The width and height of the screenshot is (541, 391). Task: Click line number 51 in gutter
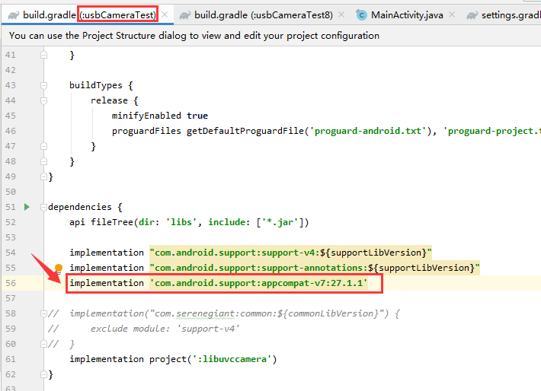[x=11, y=207]
